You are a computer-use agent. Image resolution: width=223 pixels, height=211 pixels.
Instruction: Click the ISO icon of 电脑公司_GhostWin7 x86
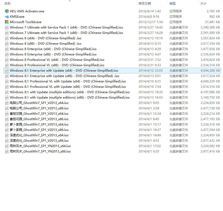point(7,108)
